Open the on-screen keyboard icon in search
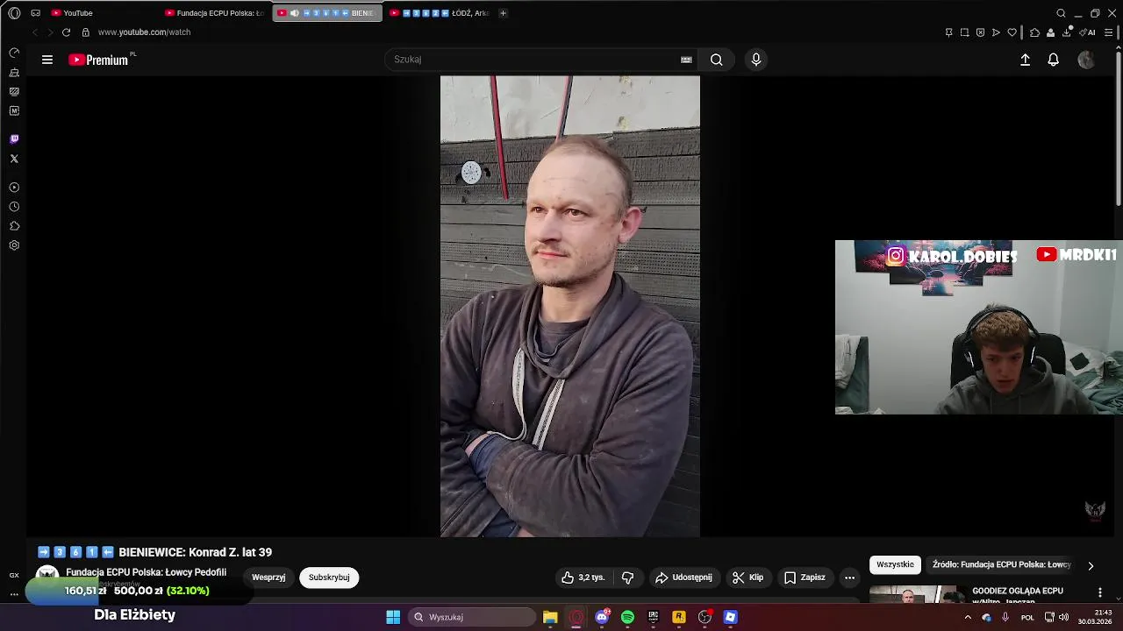This screenshot has height=631, width=1123. [x=686, y=60]
